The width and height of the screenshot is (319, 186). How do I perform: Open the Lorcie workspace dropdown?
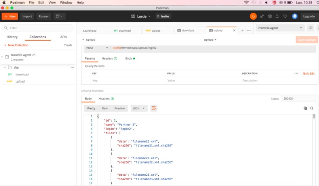pos(144,16)
